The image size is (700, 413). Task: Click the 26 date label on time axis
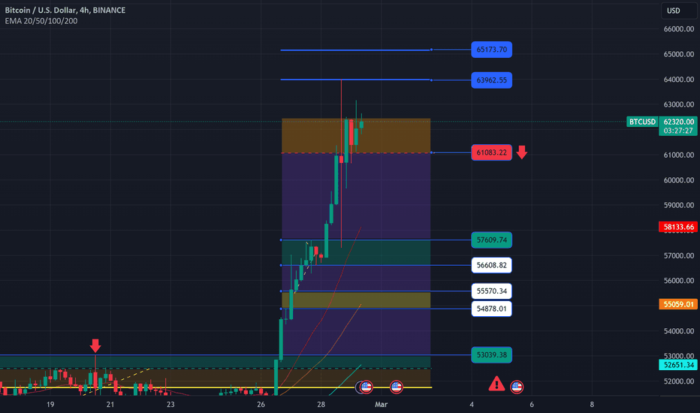pyautogui.click(x=261, y=405)
